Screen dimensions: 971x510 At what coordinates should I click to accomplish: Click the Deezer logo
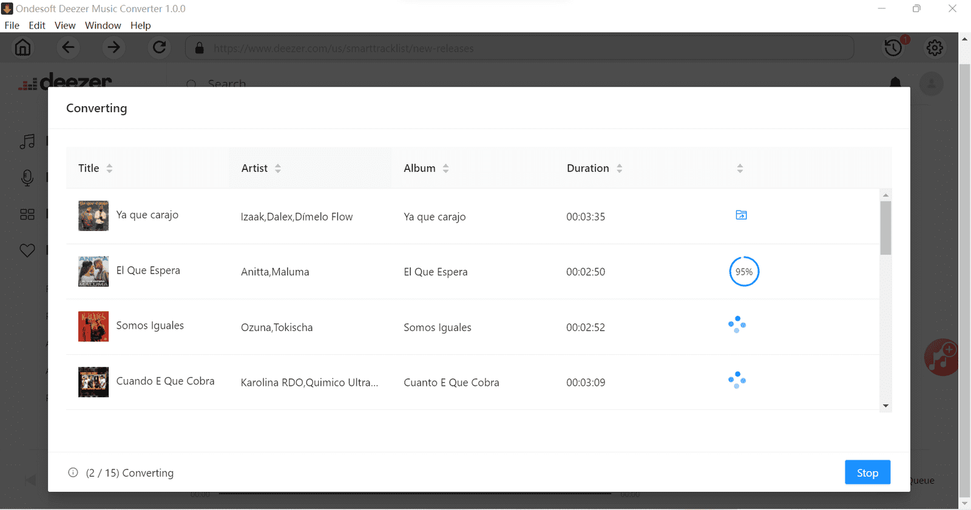66,82
